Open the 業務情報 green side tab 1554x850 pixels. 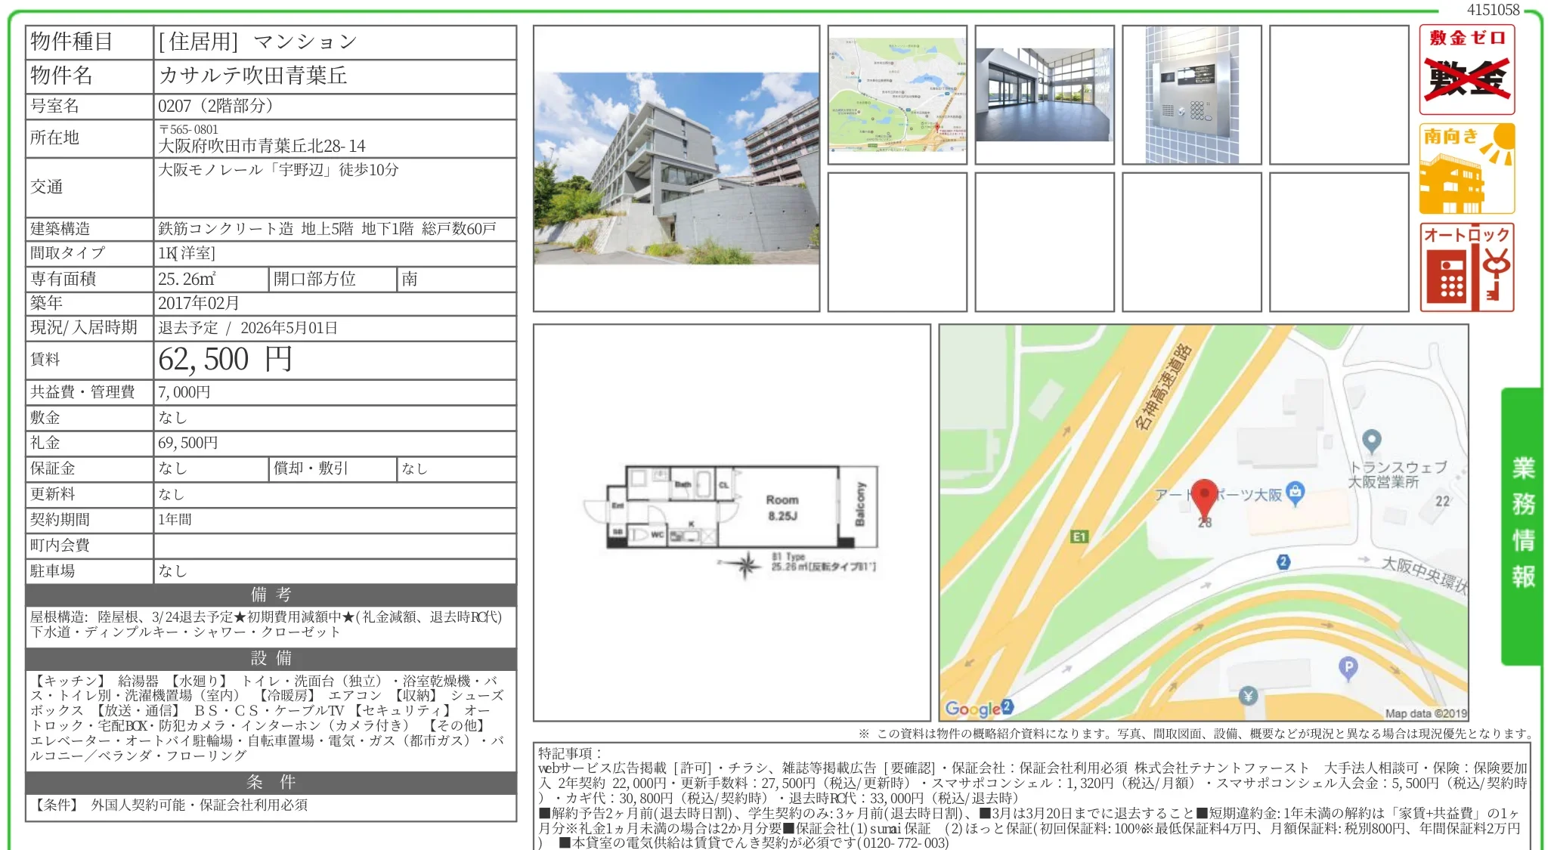coord(1522,525)
